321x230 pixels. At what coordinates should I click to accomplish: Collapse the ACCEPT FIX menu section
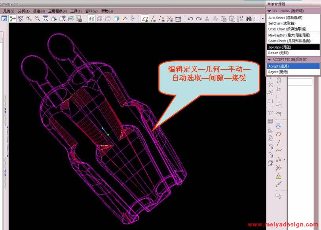270,59
